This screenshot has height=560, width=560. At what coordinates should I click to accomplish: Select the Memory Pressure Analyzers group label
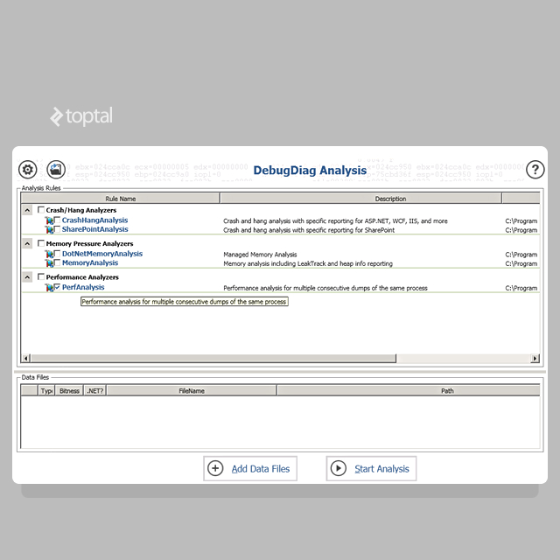tap(89, 243)
